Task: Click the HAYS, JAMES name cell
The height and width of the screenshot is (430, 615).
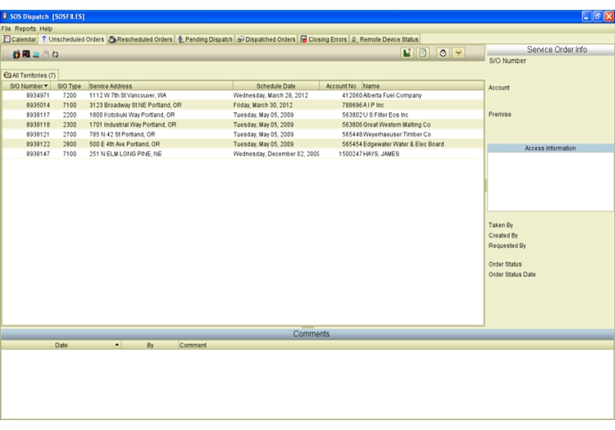Action: click(x=381, y=154)
